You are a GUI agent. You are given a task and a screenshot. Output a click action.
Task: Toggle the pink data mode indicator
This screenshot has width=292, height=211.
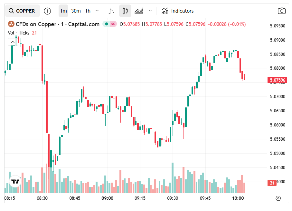(113, 24)
